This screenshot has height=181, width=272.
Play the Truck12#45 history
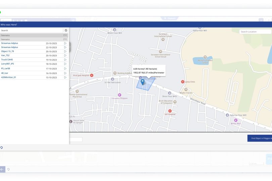pos(65,60)
